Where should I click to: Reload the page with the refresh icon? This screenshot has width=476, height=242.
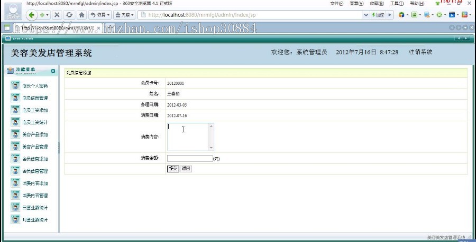(x=69, y=15)
